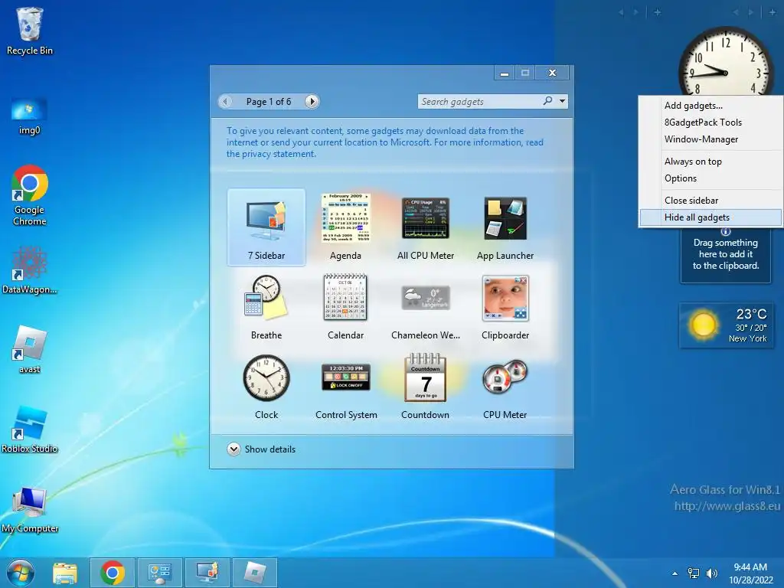Select the Countdown gadget

click(x=426, y=387)
